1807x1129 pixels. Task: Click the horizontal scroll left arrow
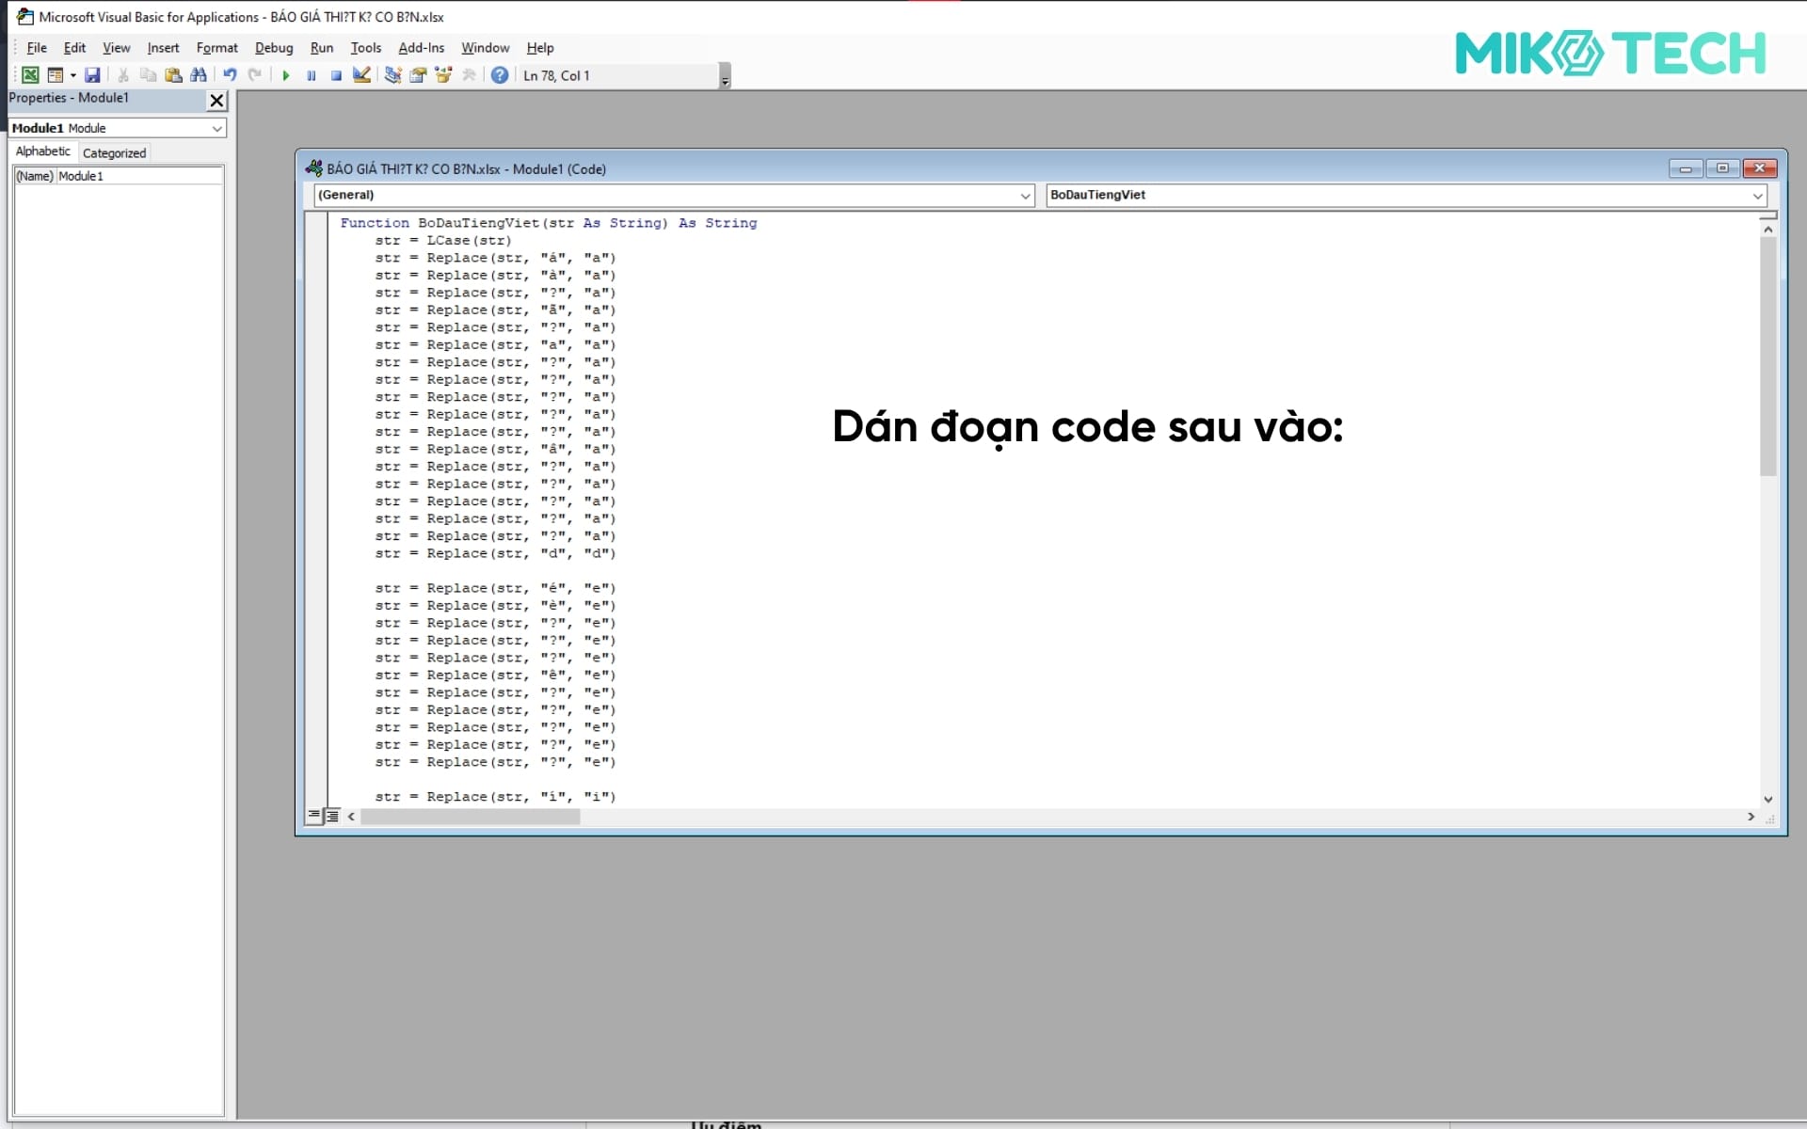click(x=351, y=817)
